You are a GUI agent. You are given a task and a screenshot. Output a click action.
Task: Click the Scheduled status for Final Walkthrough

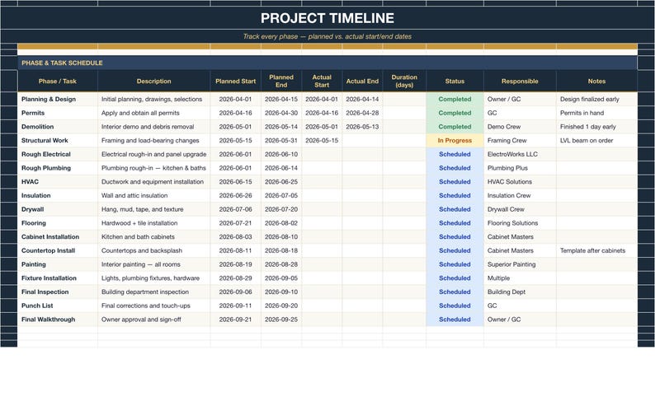pos(455,319)
